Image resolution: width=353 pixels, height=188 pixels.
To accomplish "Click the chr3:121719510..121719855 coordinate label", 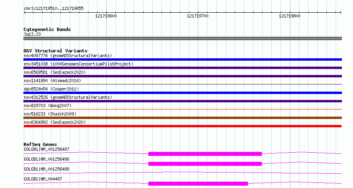I will tap(54, 8).
